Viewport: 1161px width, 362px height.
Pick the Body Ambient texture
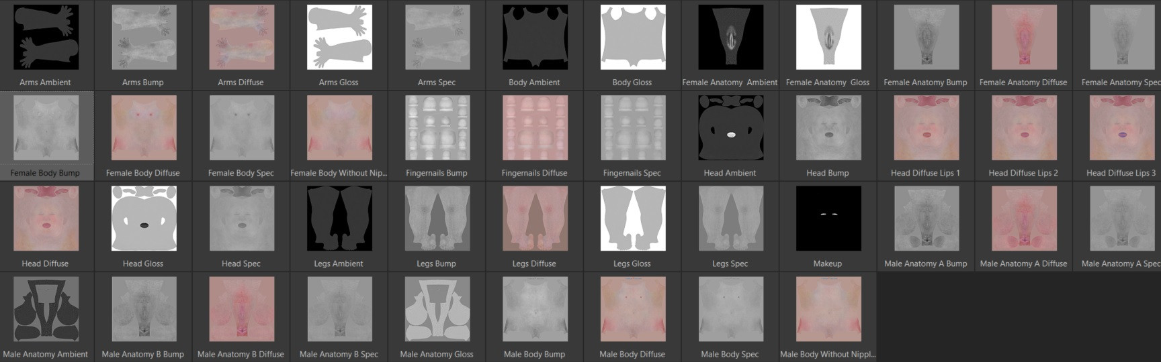tap(535, 38)
